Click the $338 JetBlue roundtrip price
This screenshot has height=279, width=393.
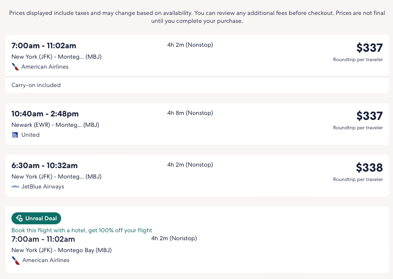click(369, 168)
